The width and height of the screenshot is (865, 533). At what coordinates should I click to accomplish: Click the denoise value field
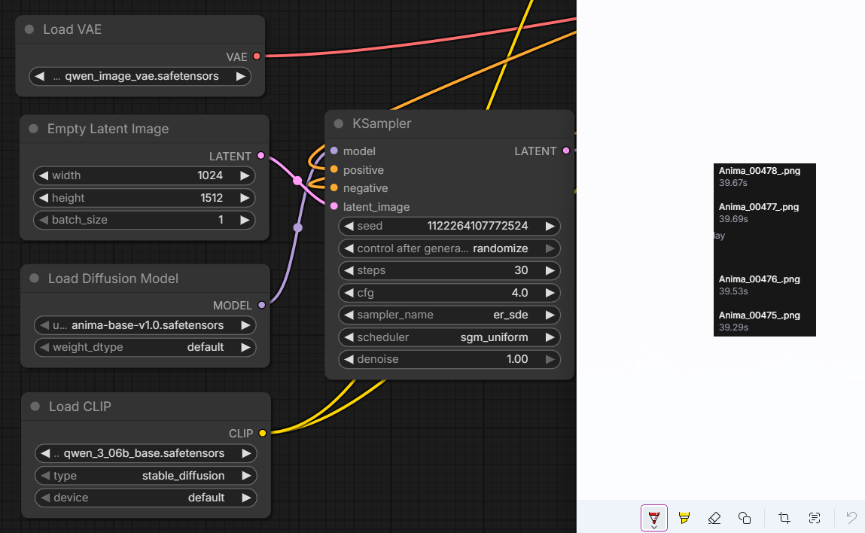[x=449, y=359]
